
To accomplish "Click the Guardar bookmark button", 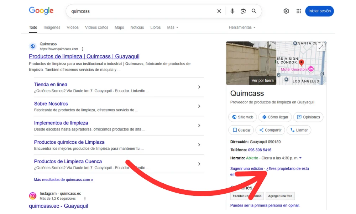I will click(x=241, y=130).
